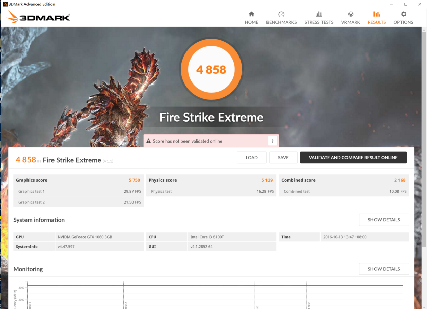427x309 pixels.
Task: Click the Graphics score value 5 750
Action: 134,180
